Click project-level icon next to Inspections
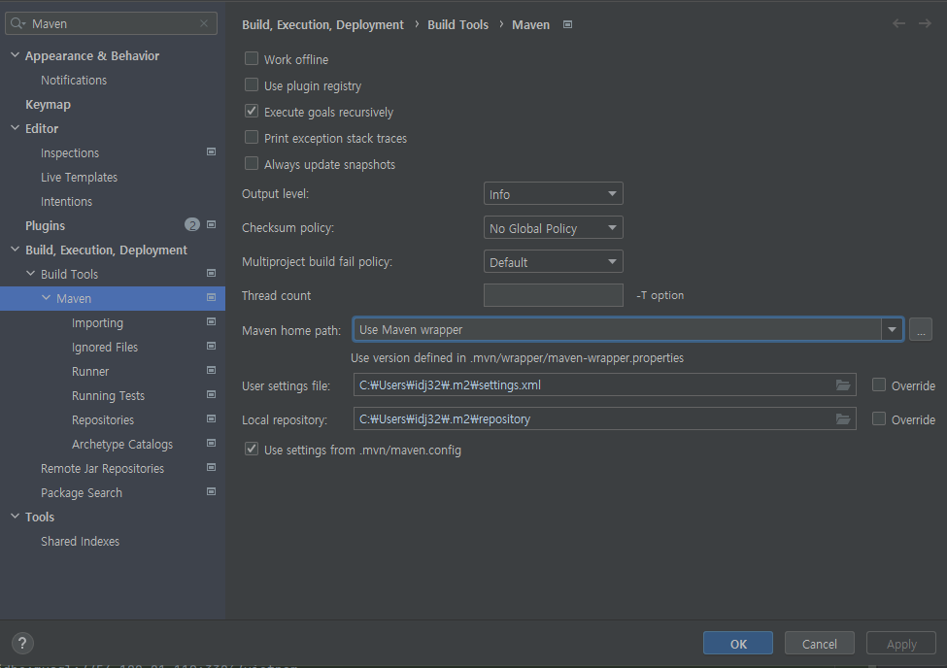This screenshot has height=668, width=947. coord(212,151)
